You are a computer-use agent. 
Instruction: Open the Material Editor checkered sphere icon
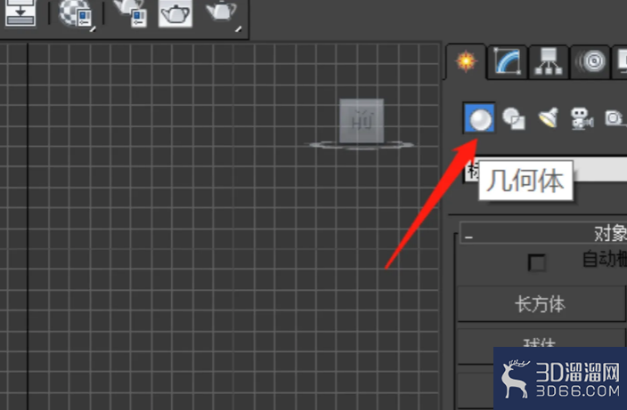coord(76,13)
